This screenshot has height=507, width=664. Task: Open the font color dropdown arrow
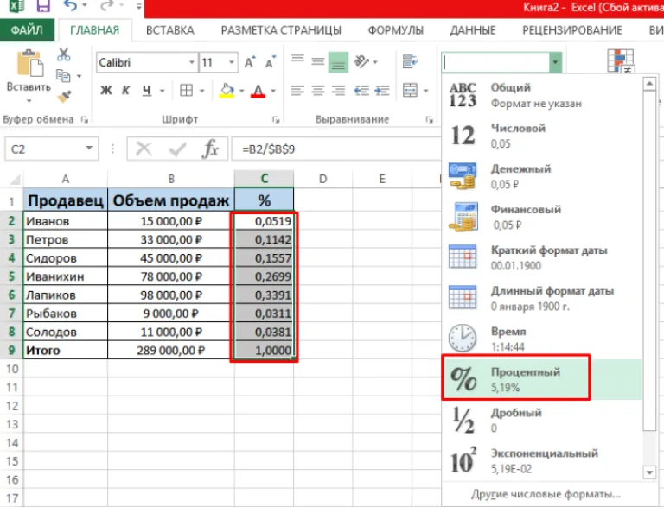(273, 91)
